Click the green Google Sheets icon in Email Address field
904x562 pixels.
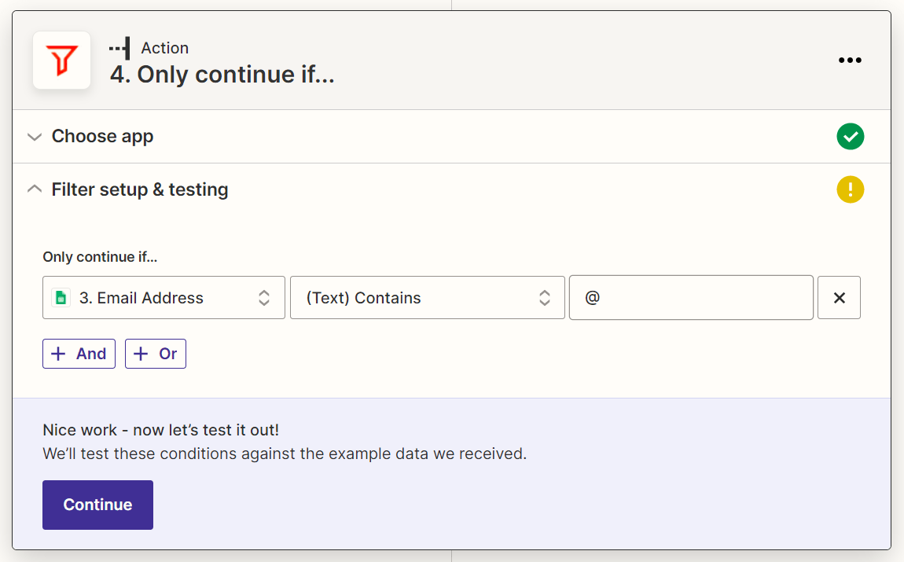[61, 298]
